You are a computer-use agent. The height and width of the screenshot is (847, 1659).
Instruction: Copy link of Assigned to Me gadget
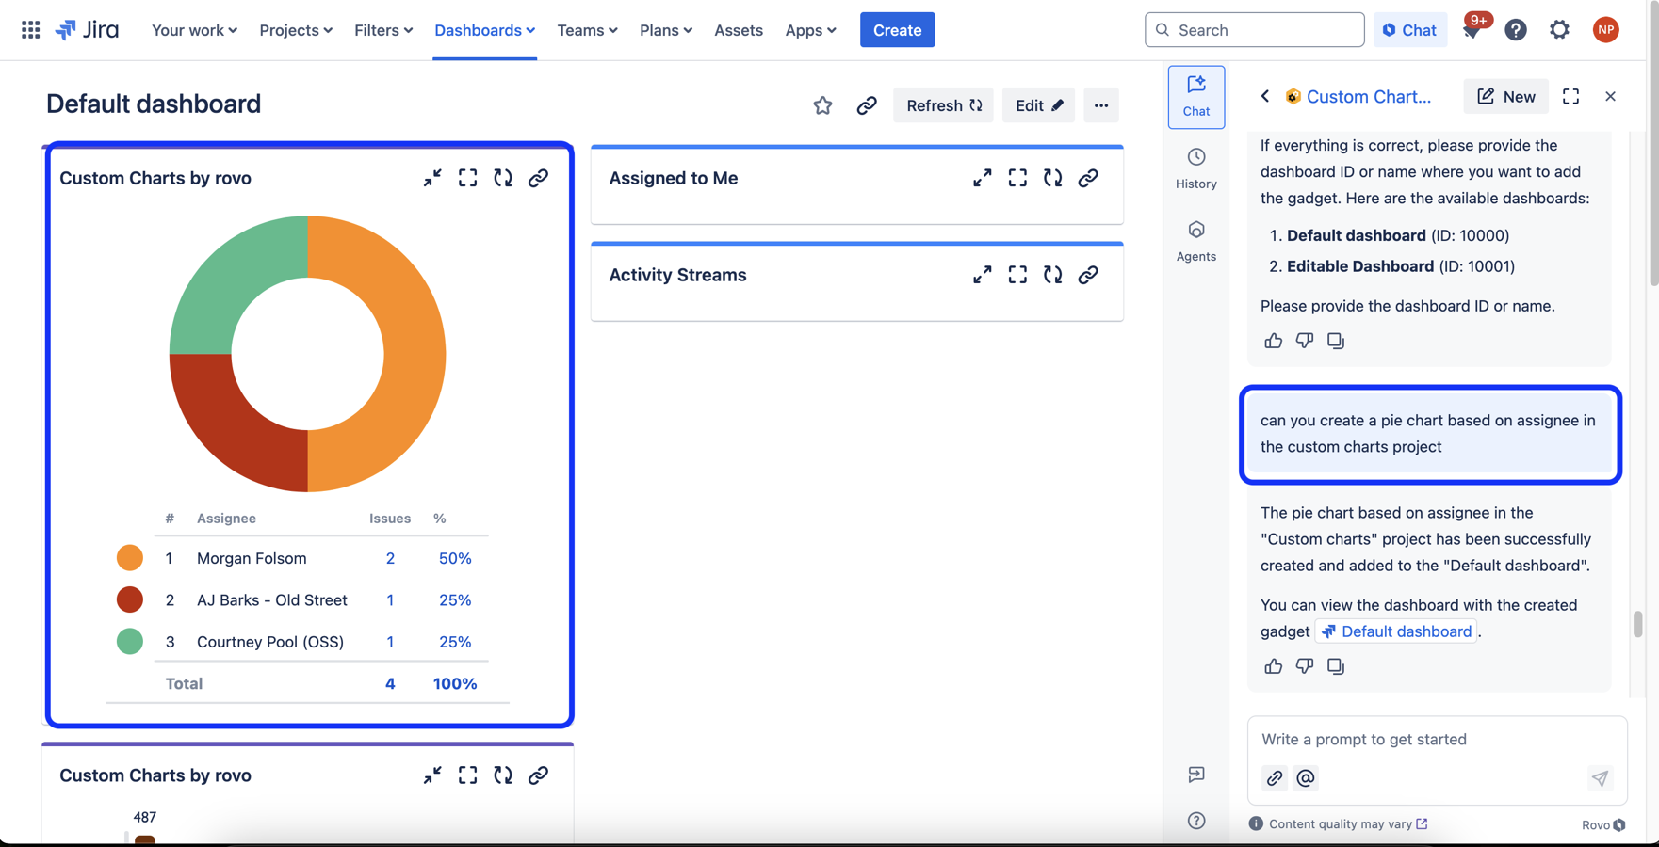[1088, 178]
